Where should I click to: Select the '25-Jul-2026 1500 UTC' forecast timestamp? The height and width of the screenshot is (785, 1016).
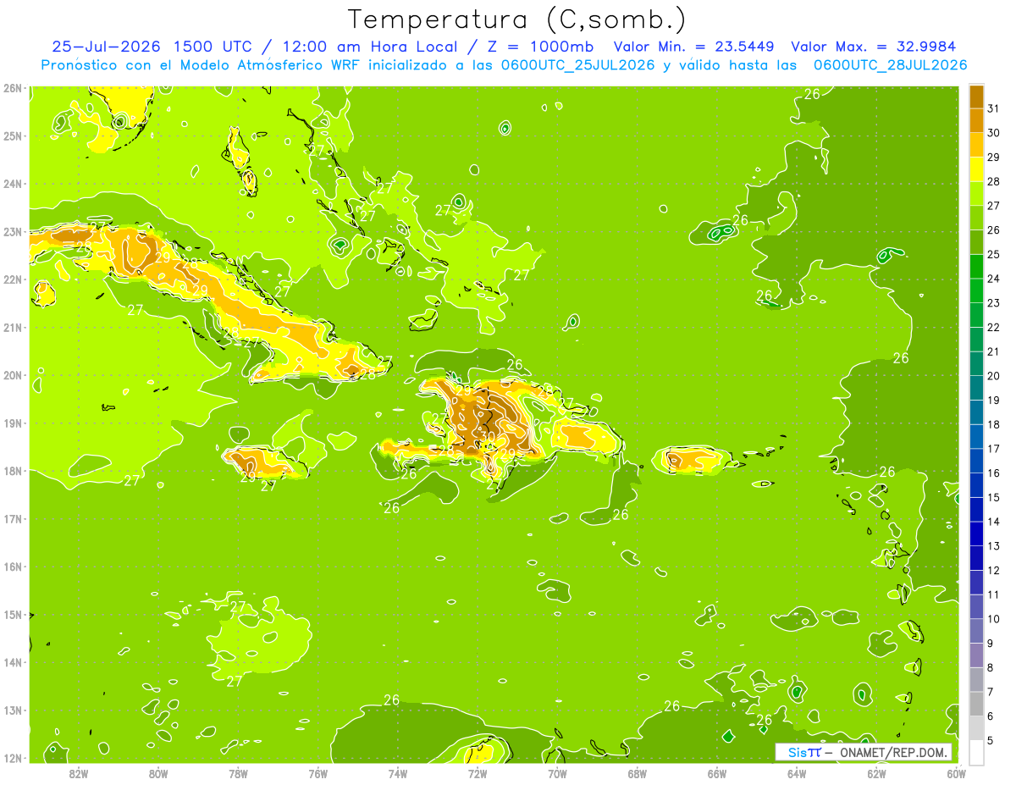tap(152, 47)
